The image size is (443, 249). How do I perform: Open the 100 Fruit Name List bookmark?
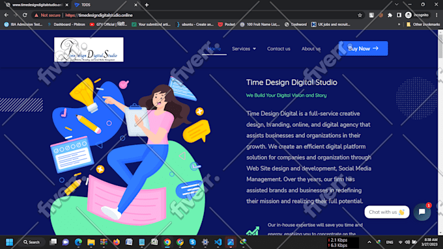(260, 25)
